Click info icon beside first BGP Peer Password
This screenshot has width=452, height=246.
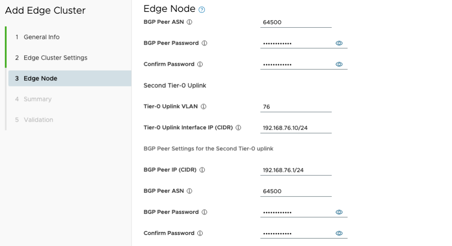204,43
